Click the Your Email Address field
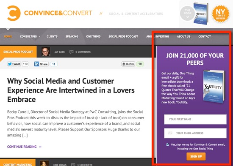Screen dimensions: 233x166 [x=195, y=133]
